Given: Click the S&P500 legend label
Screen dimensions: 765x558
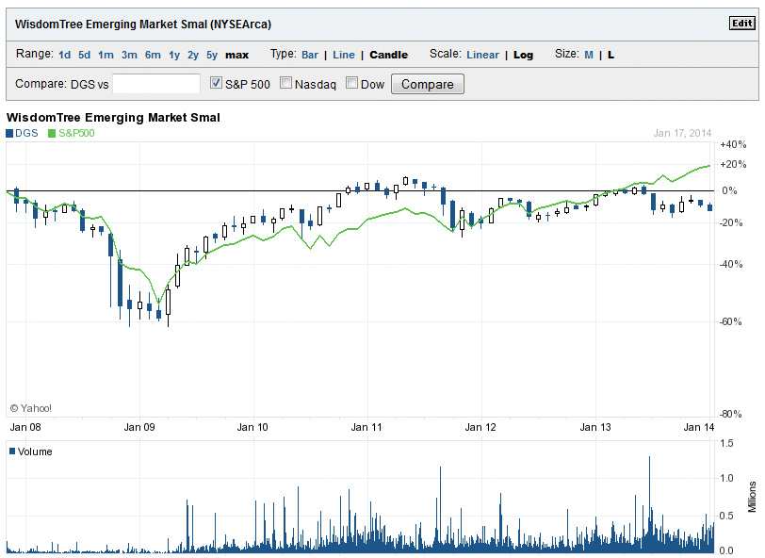Looking at the screenshot, I should [x=76, y=133].
